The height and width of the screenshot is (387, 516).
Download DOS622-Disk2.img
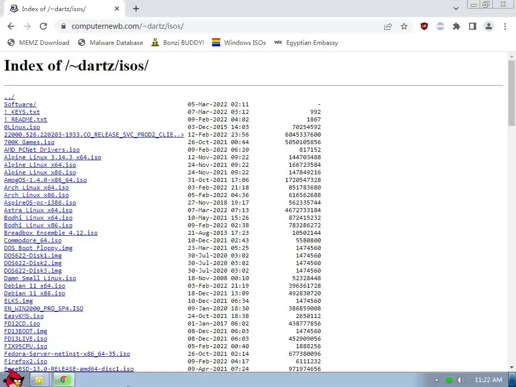coord(33,263)
